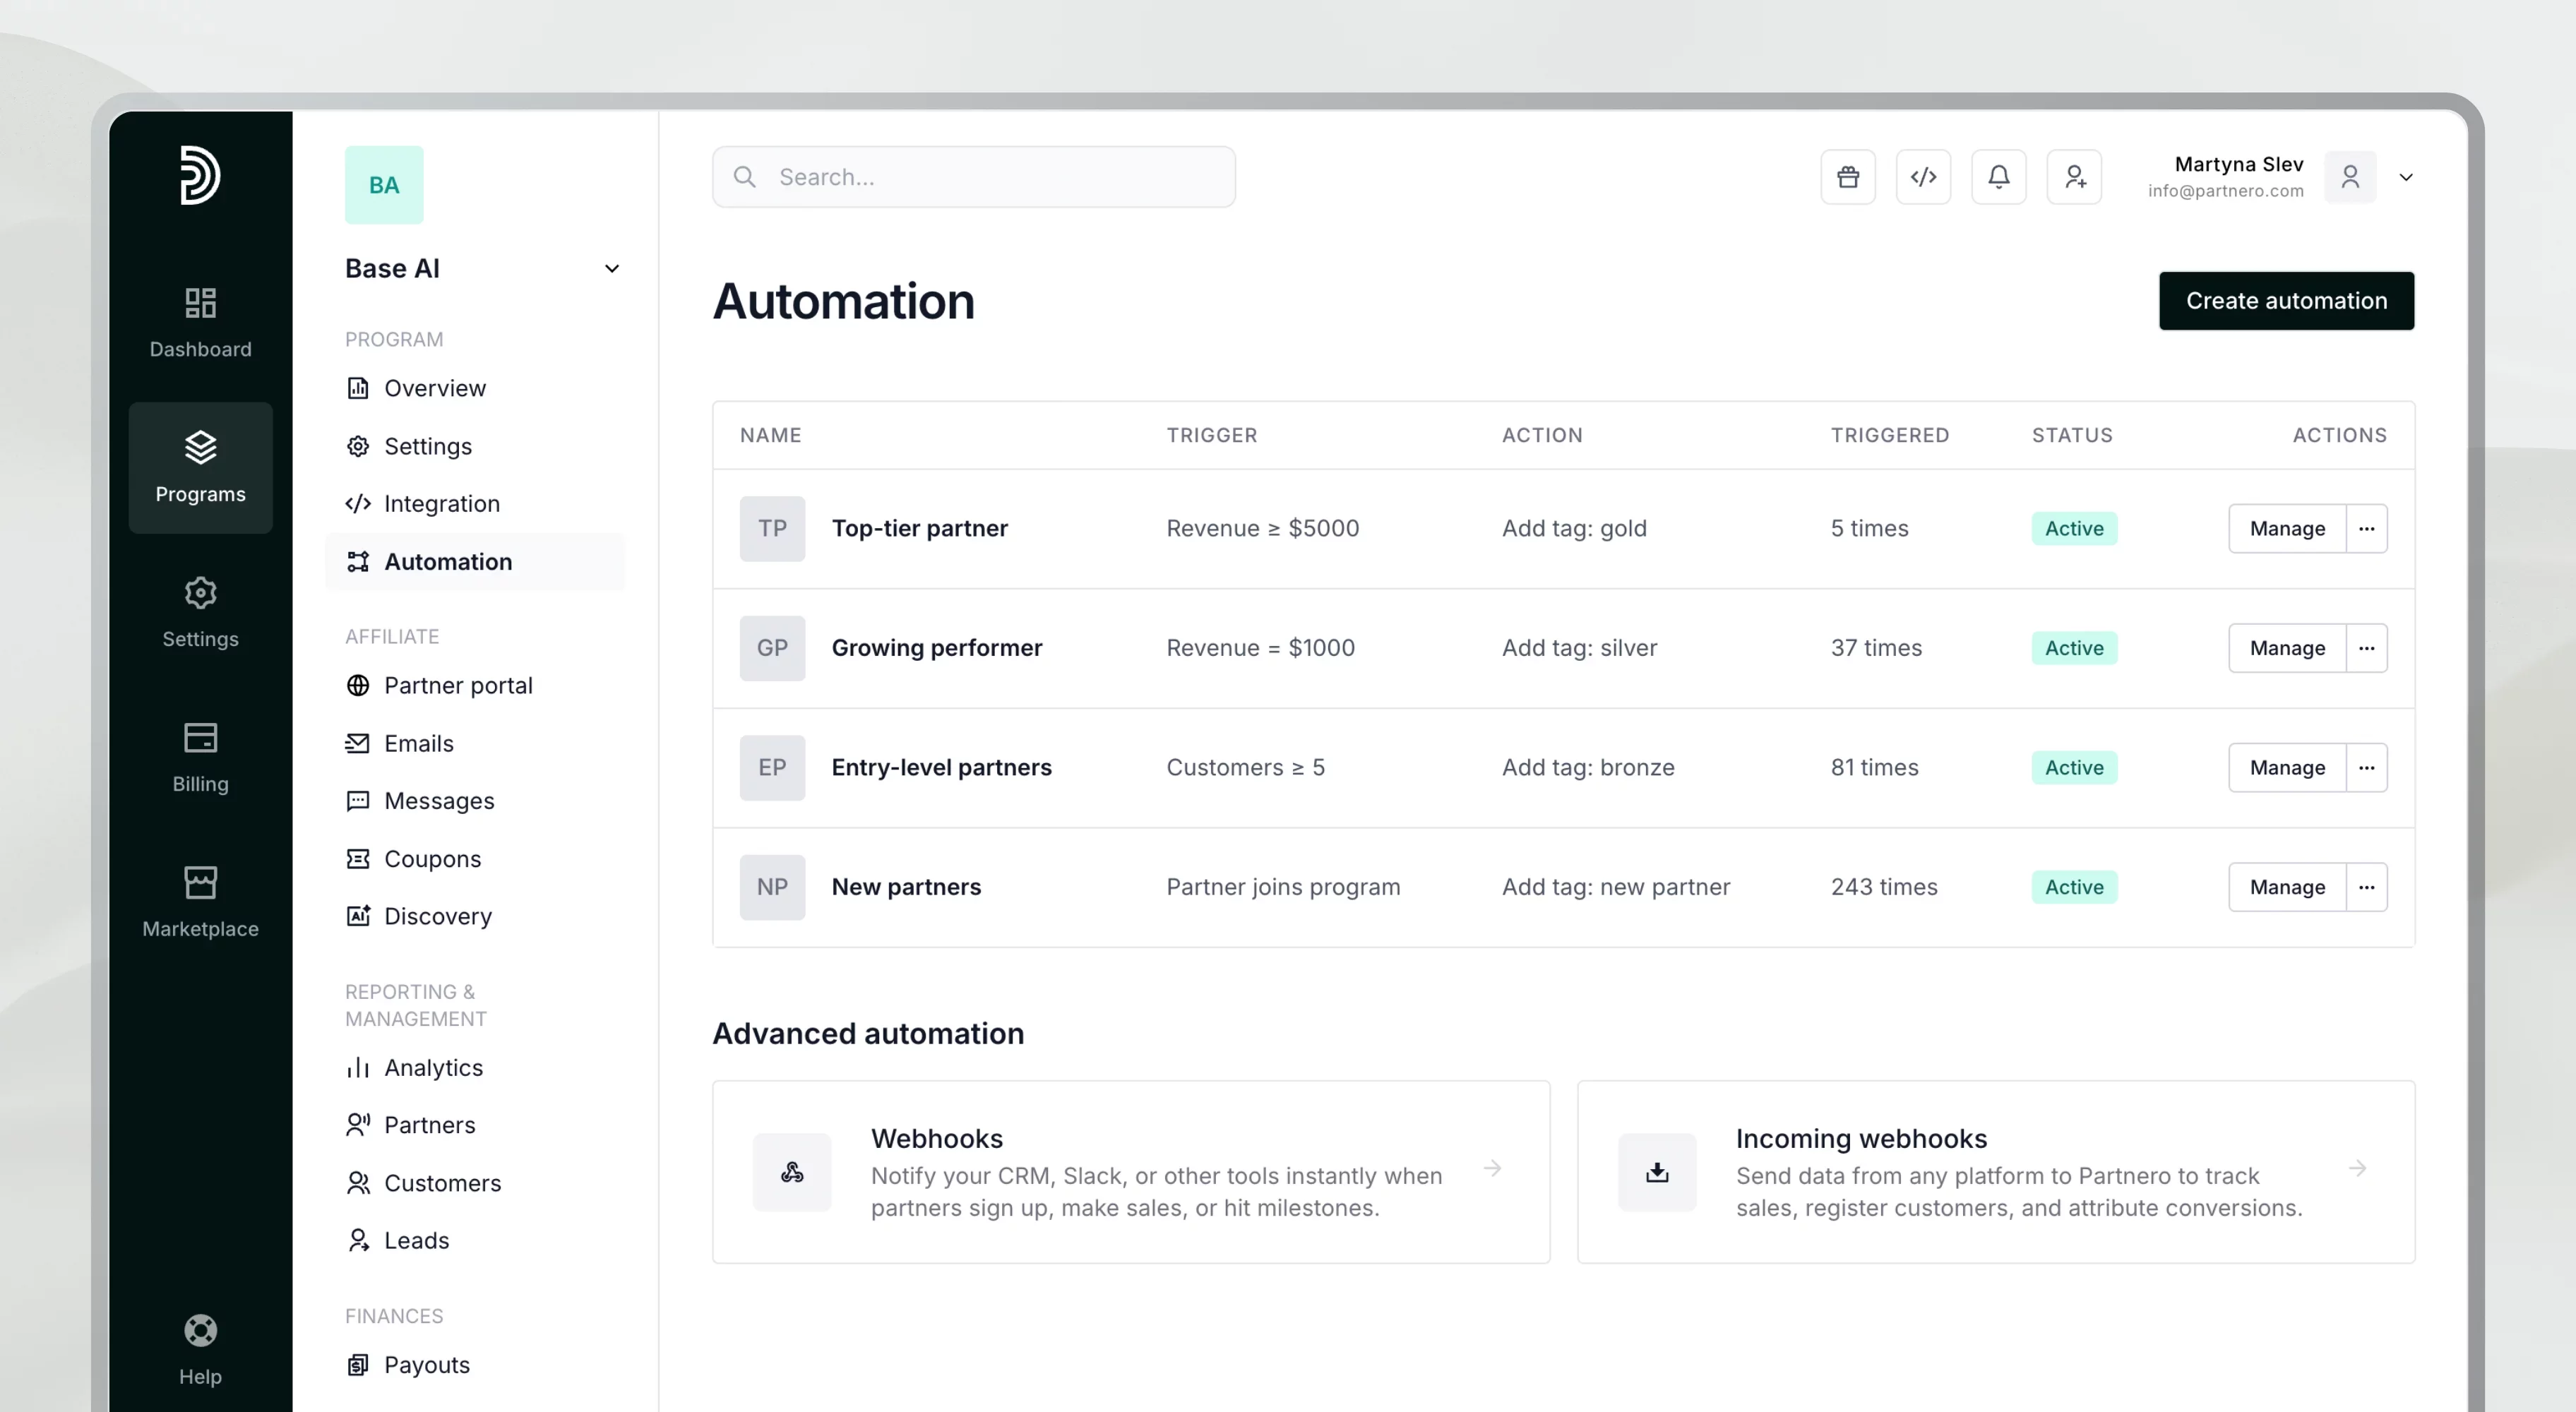The width and height of the screenshot is (2576, 1412).
Task: Click the add user icon in header
Action: click(2074, 177)
